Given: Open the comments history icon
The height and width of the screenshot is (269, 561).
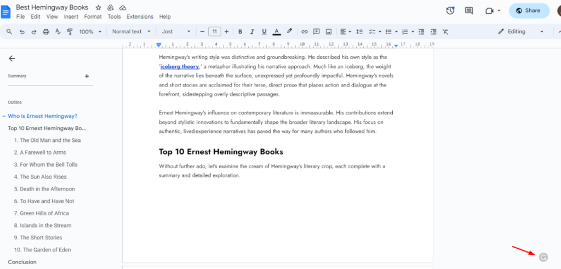Looking at the screenshot, I should point(469,11).
